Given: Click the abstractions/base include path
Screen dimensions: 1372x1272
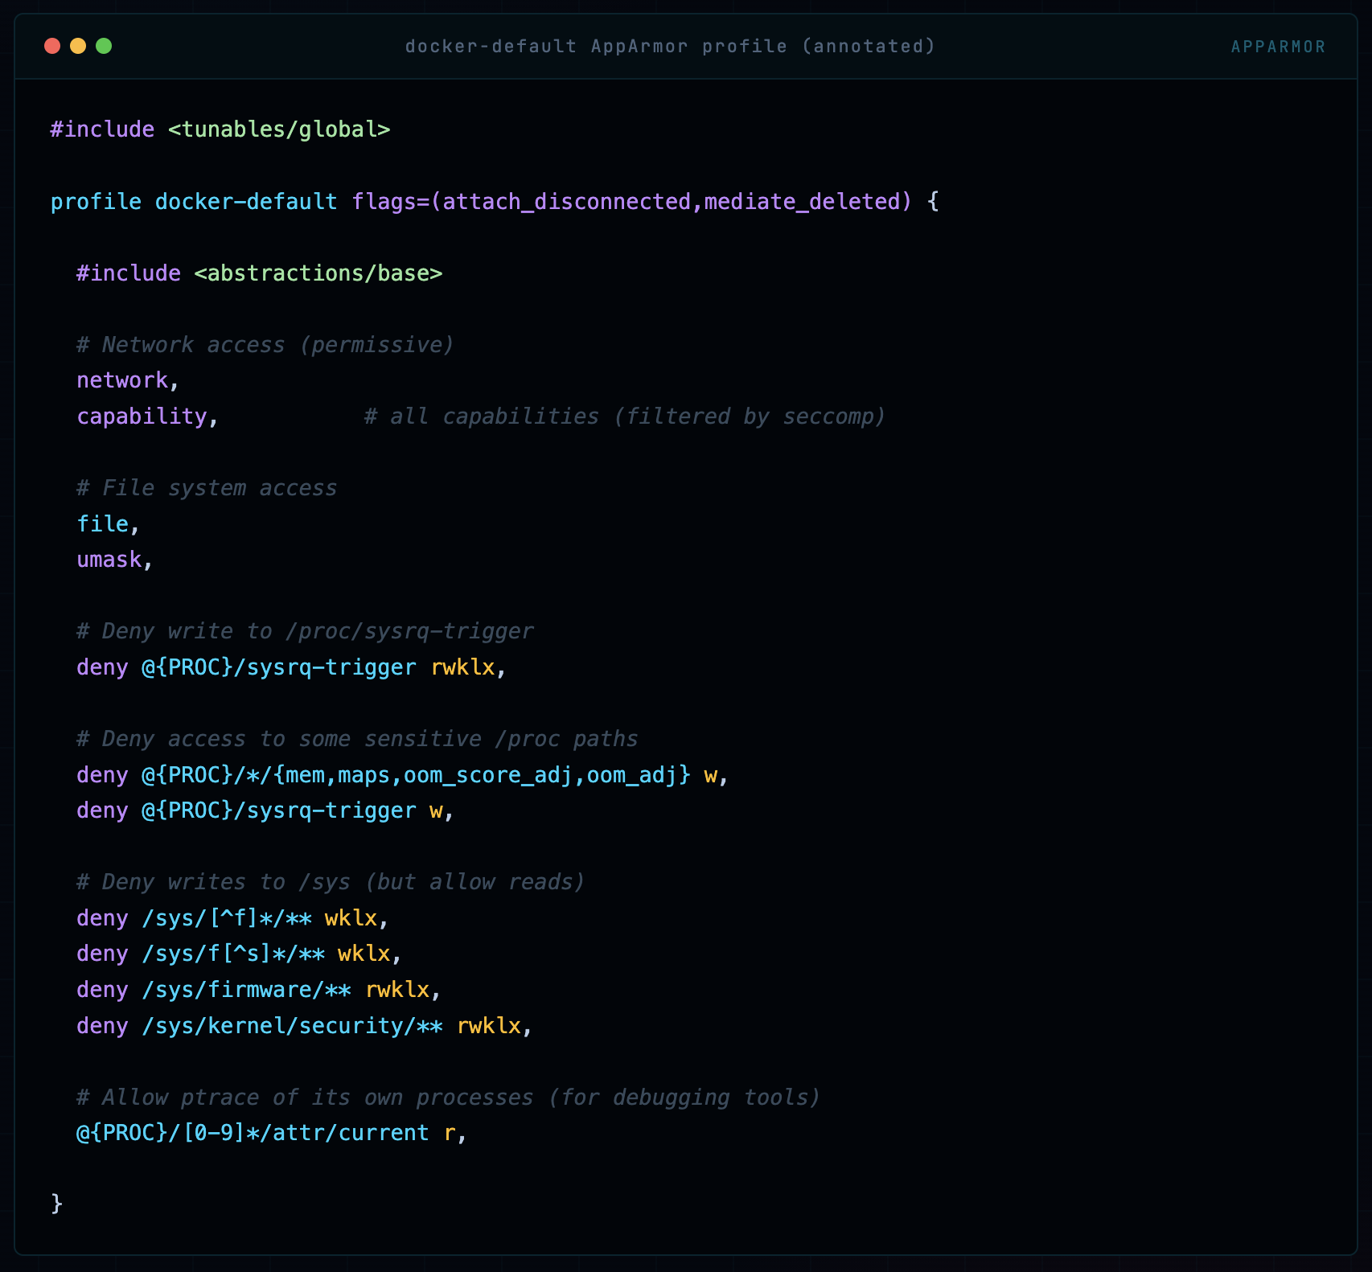Looking at the screenshot, I should pos(318,273).
